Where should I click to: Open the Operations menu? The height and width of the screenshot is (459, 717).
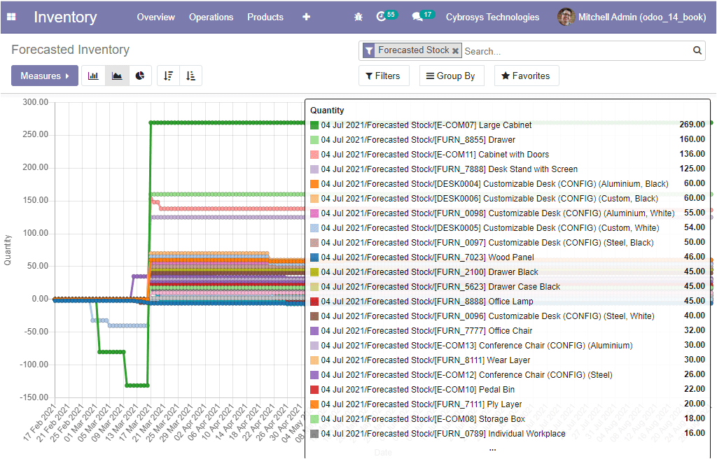[x=211, y=17]
